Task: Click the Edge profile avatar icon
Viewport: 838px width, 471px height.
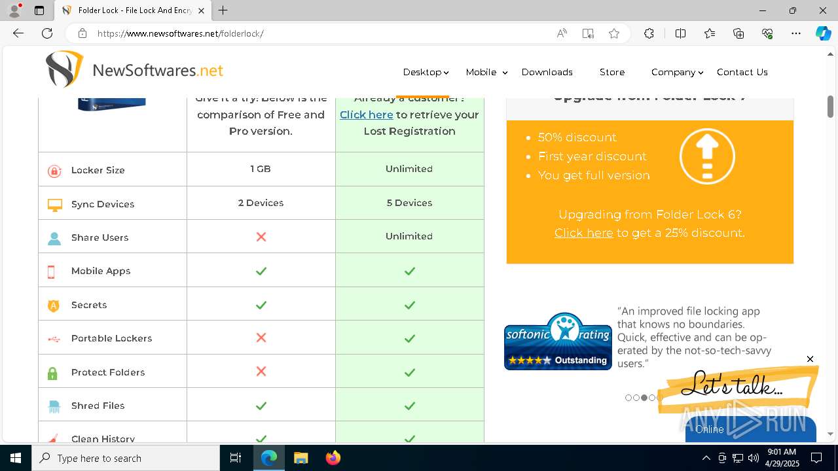Action: pyautogui.click(x=14, y=10)
